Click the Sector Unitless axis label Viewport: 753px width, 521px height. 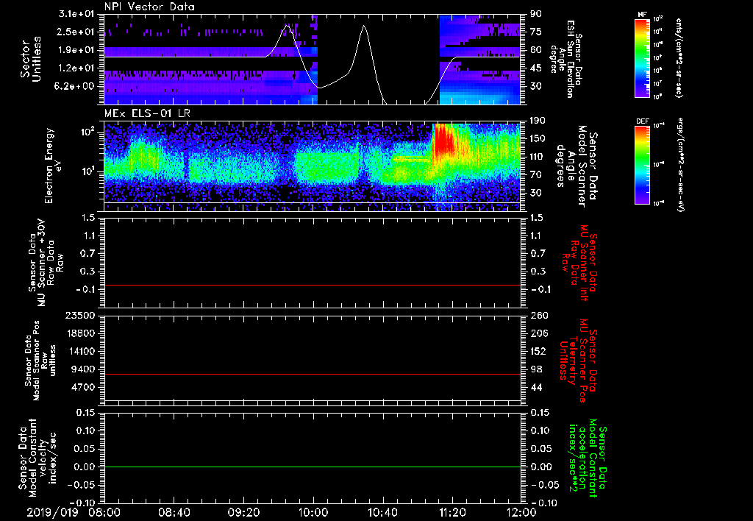30,59
